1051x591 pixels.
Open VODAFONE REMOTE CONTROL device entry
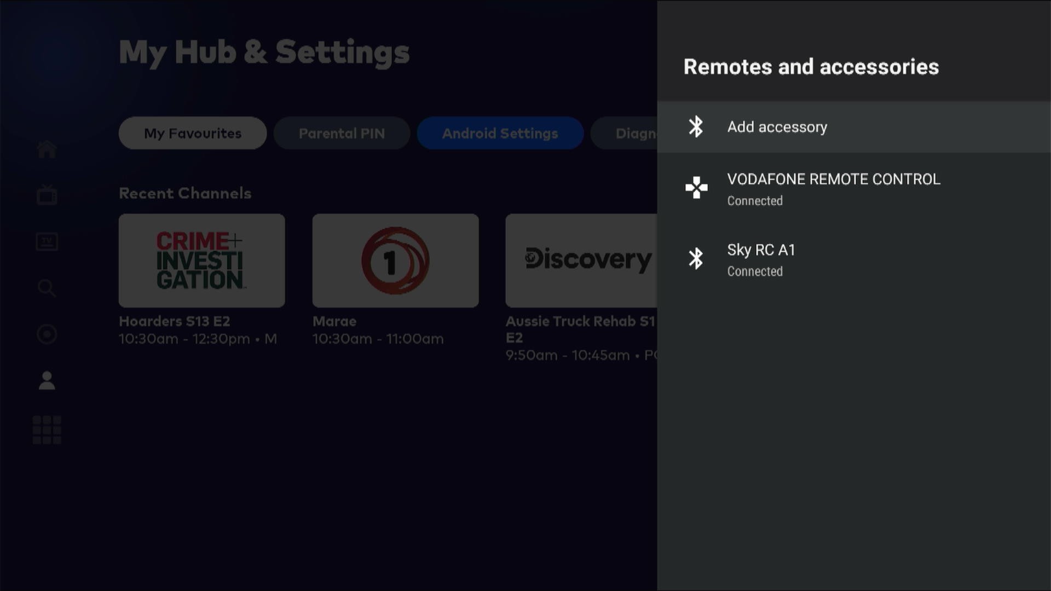click(854, 189)
